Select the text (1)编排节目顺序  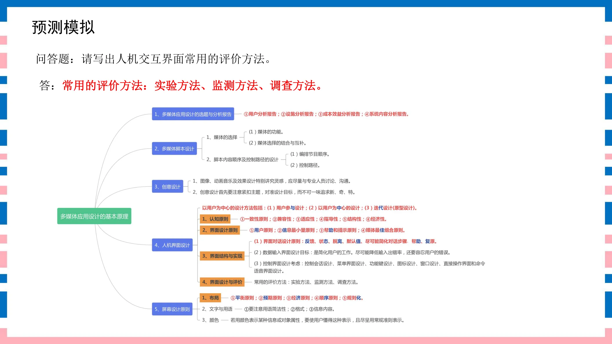tap(310, 154)
